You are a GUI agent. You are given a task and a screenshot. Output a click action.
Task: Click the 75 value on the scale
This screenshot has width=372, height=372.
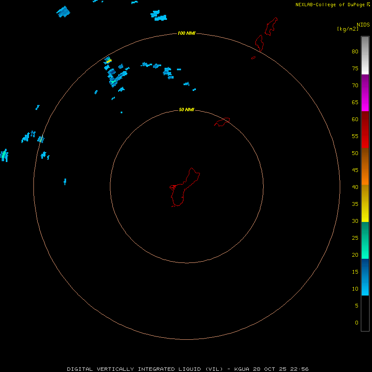pyautogui.click(x=355, y=68)
